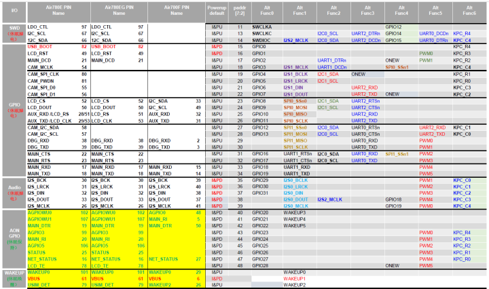
Task: Click the Alt Func0 column header
Action: pyautogui.click(x=267, y=12)
